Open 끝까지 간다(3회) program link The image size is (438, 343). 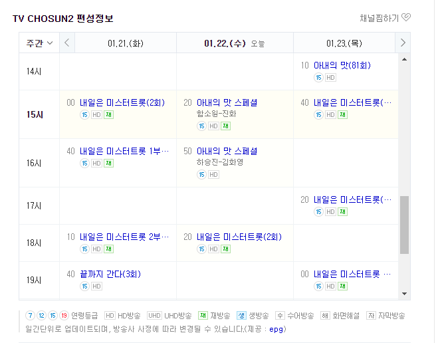(x=110, y=274)
